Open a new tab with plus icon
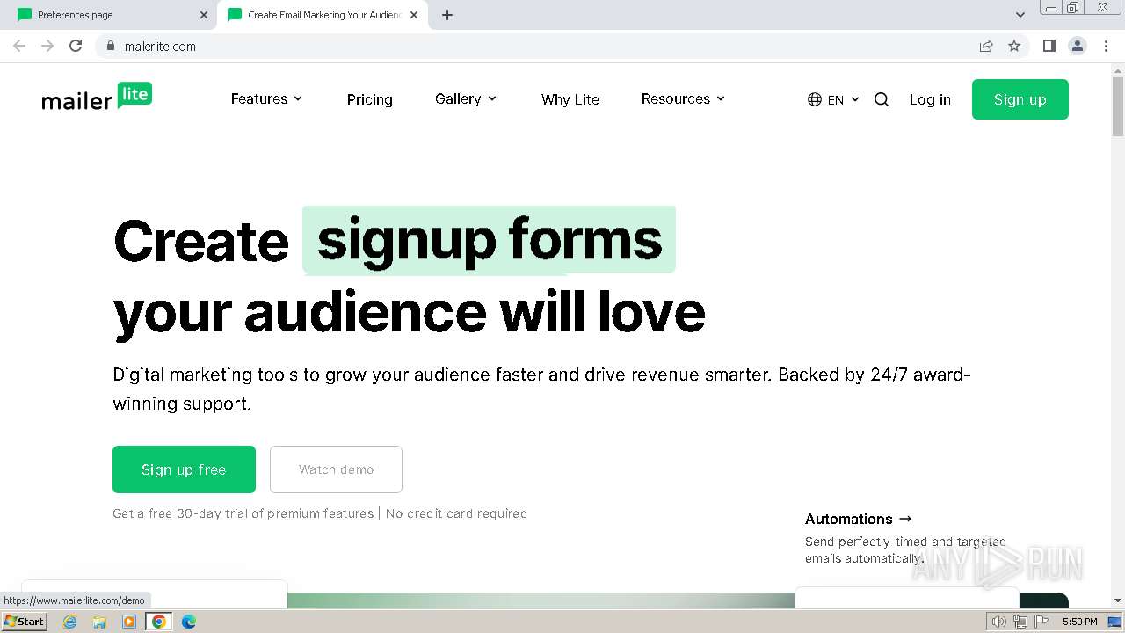1125x633 pixels. click(447, 15)
